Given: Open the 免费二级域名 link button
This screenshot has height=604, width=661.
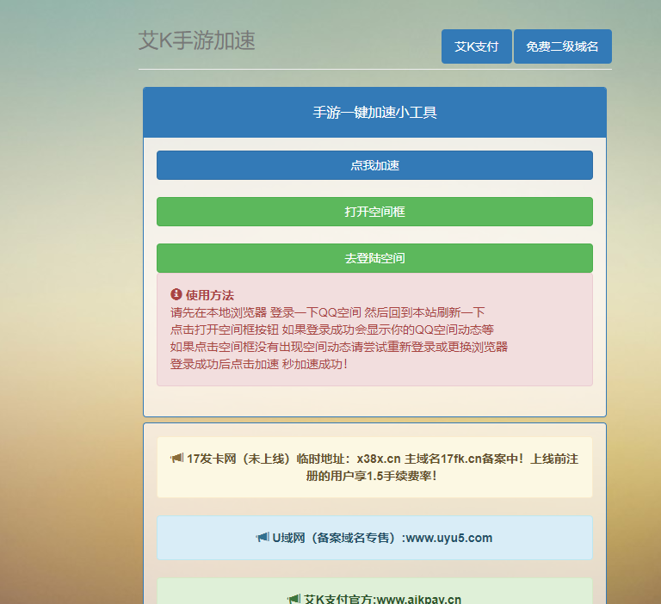Looking at the screenshot, I should click(562, 46).
